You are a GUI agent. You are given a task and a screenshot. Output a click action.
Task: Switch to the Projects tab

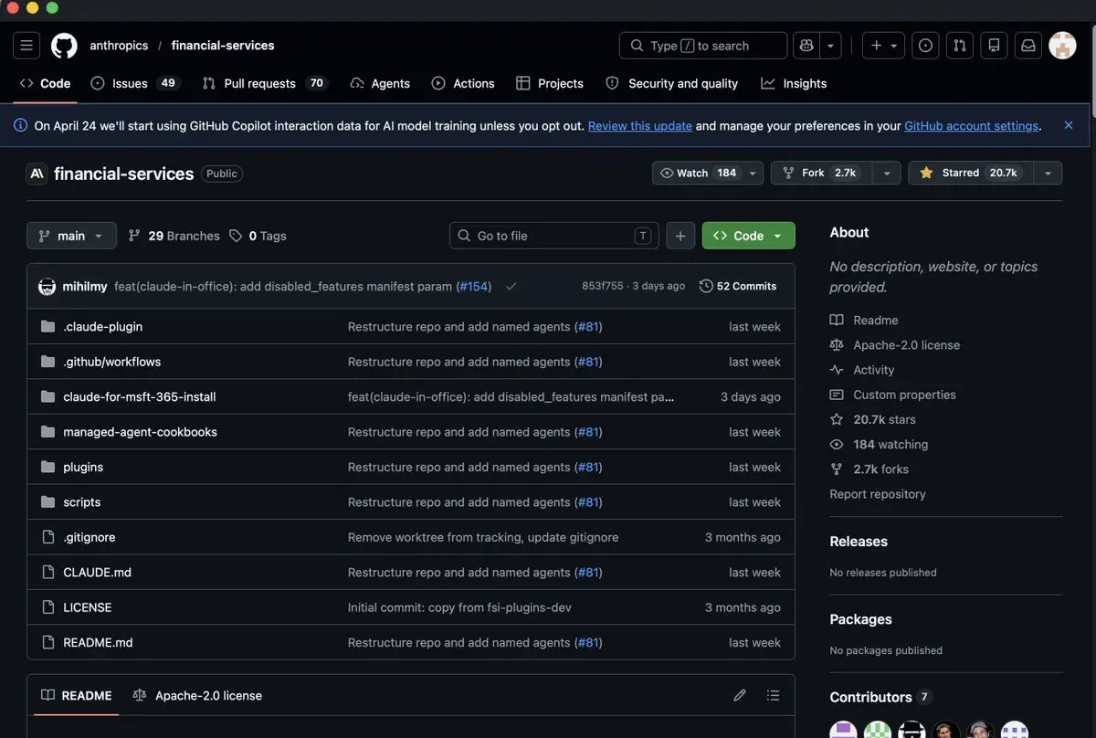point(550,83)
